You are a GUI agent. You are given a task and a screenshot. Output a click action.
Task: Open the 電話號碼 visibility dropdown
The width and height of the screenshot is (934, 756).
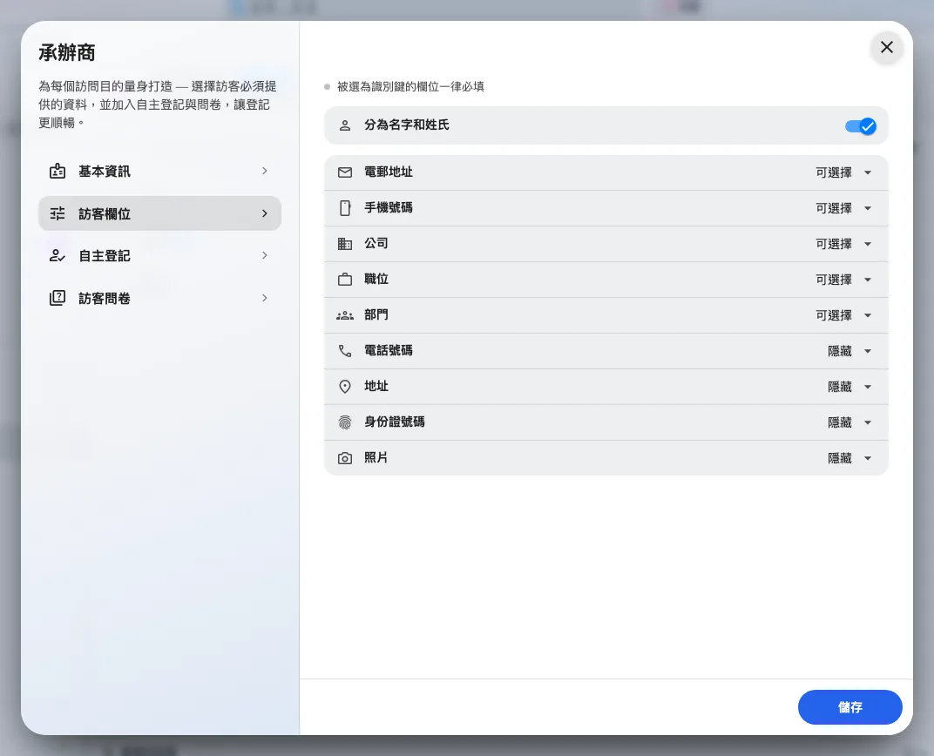point(850,351)
